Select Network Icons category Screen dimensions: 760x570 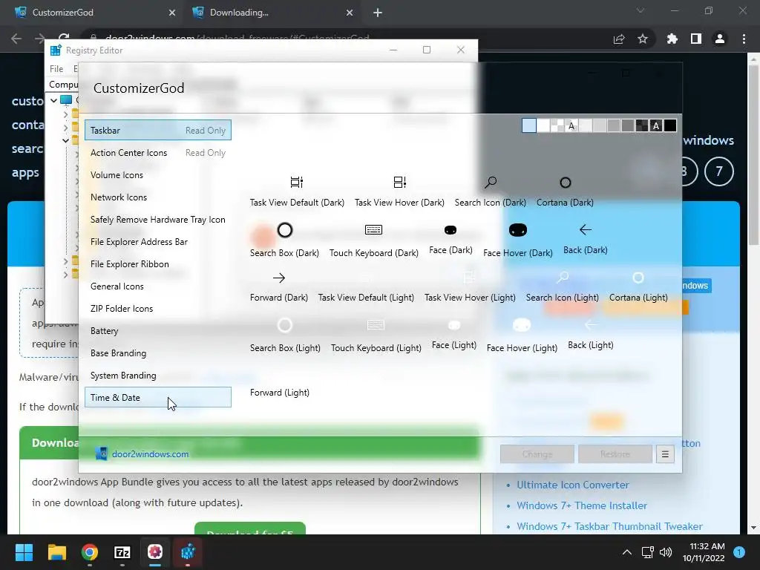(x=157, y=197)
